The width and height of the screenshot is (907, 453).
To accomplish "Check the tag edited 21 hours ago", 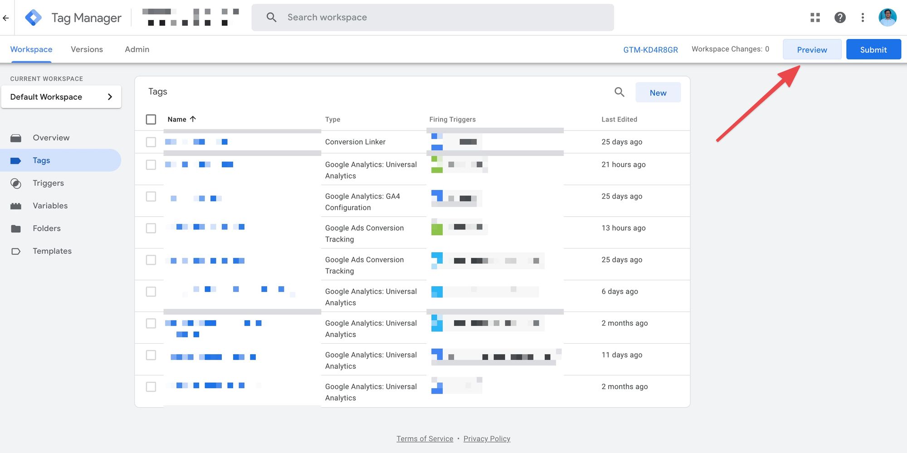I will [151, 165].
